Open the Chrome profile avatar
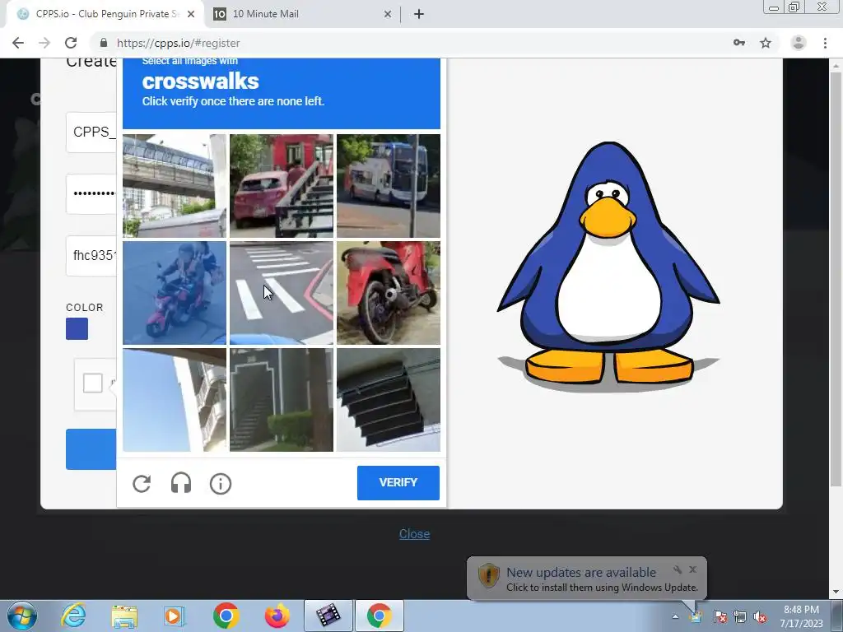 (799, 43)
